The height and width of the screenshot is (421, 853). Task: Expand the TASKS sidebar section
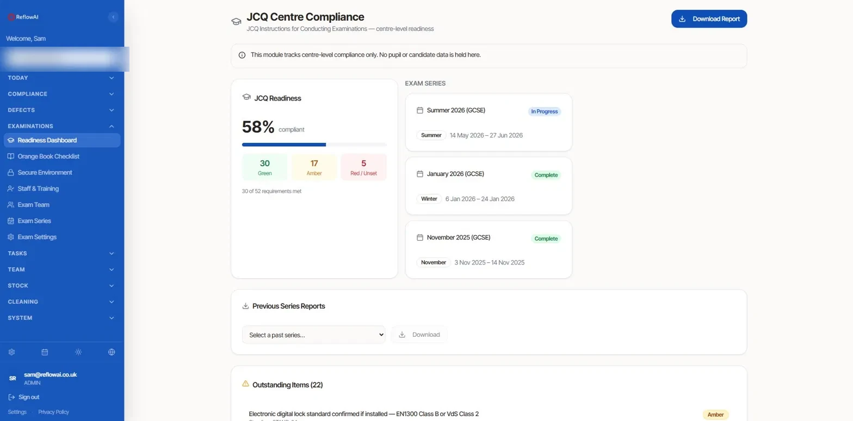pyautogui.click(x=62, y=253)
